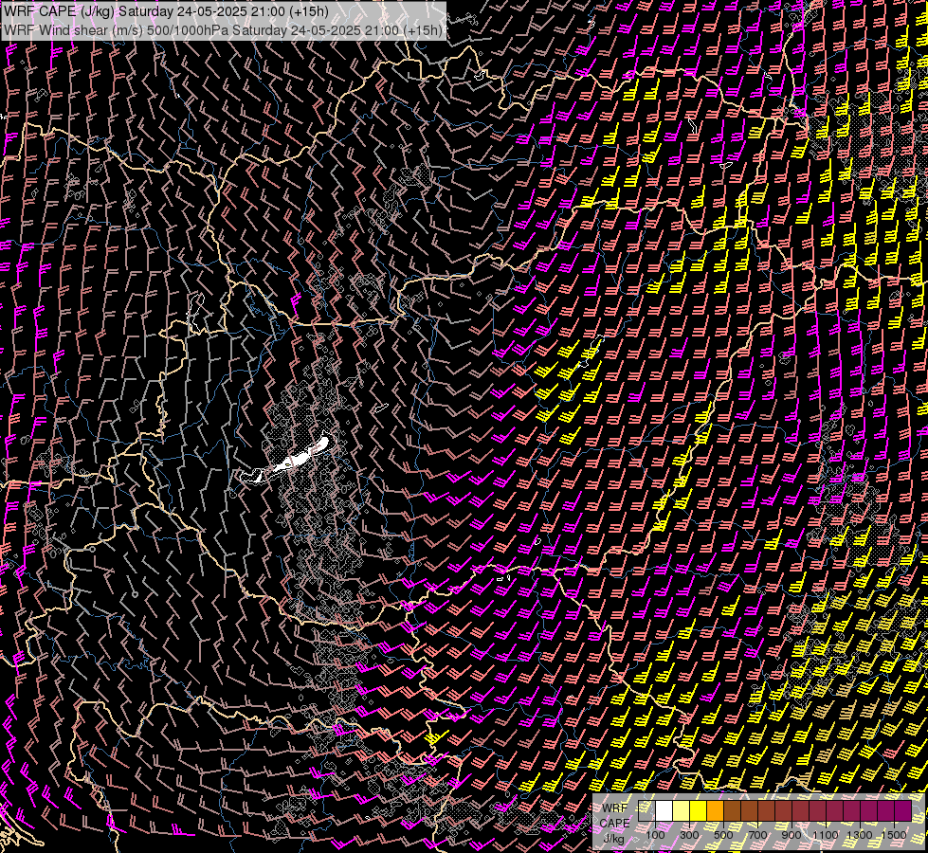The width and height of the screenshot is (928, 853).
Task: Click the legend value 900
Action: (792, 835)
